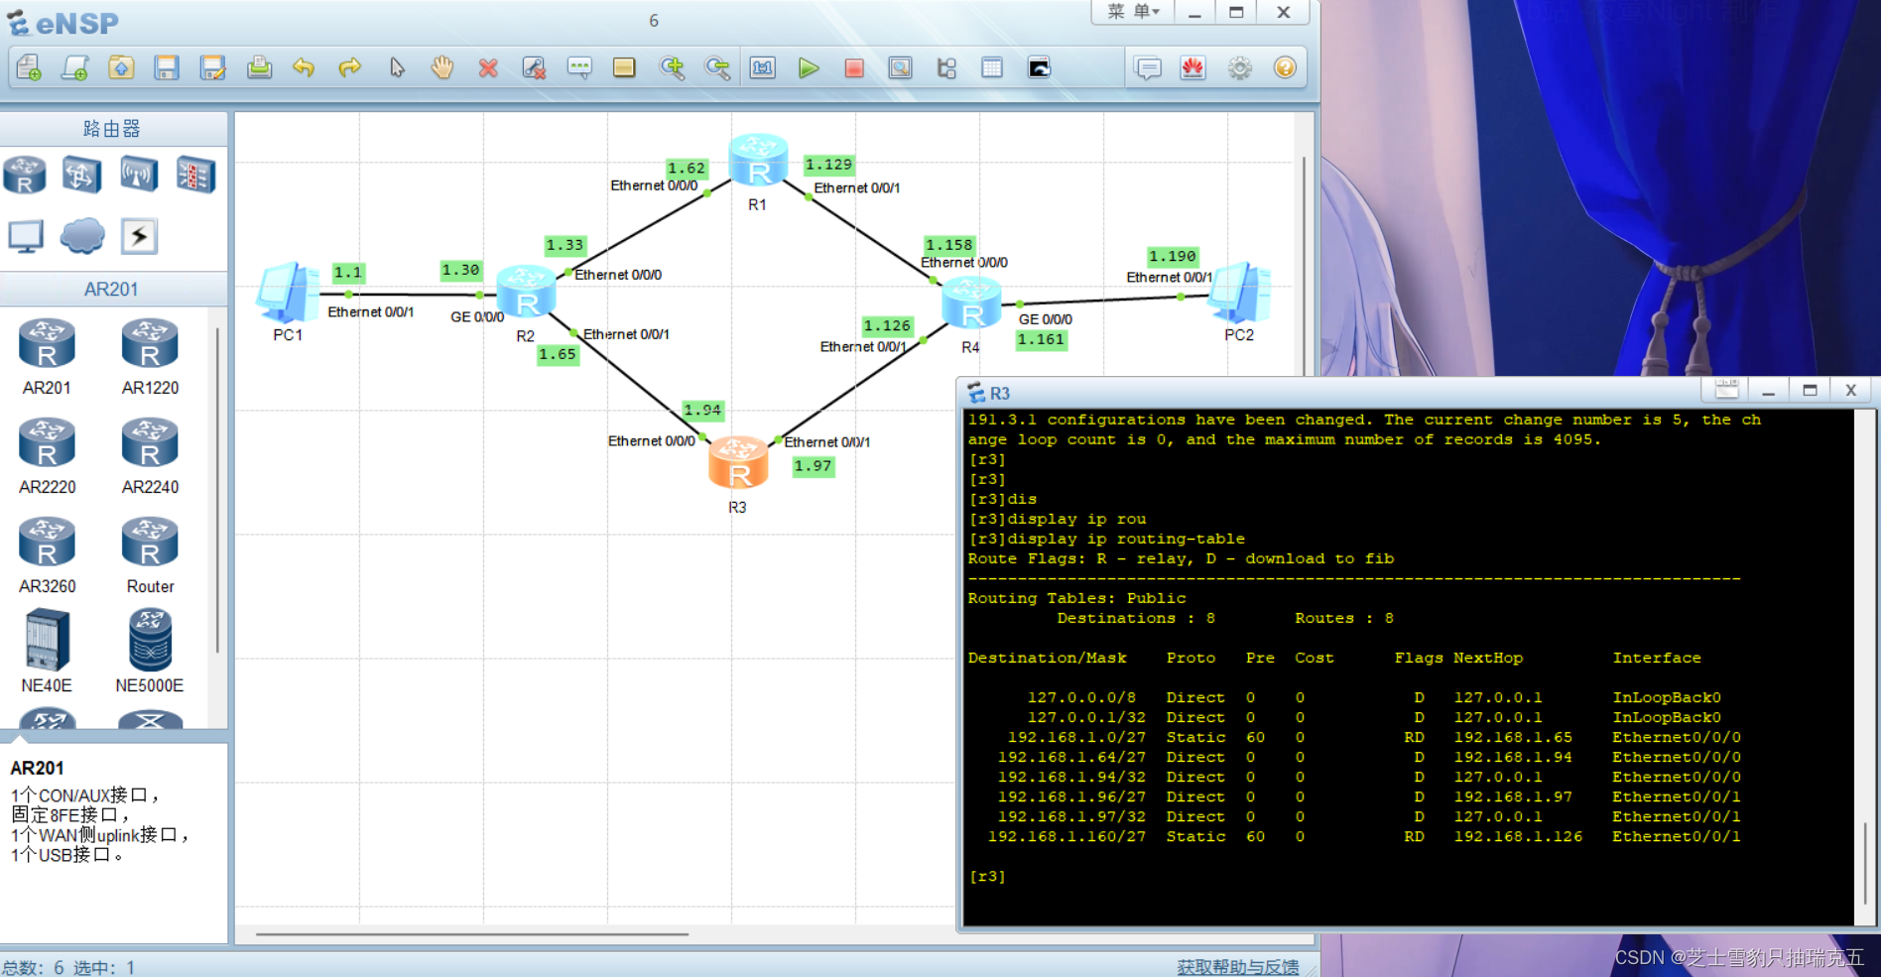Toggle the grid display icon
The image size is (1881, 977).
click(x=992, y=67)
